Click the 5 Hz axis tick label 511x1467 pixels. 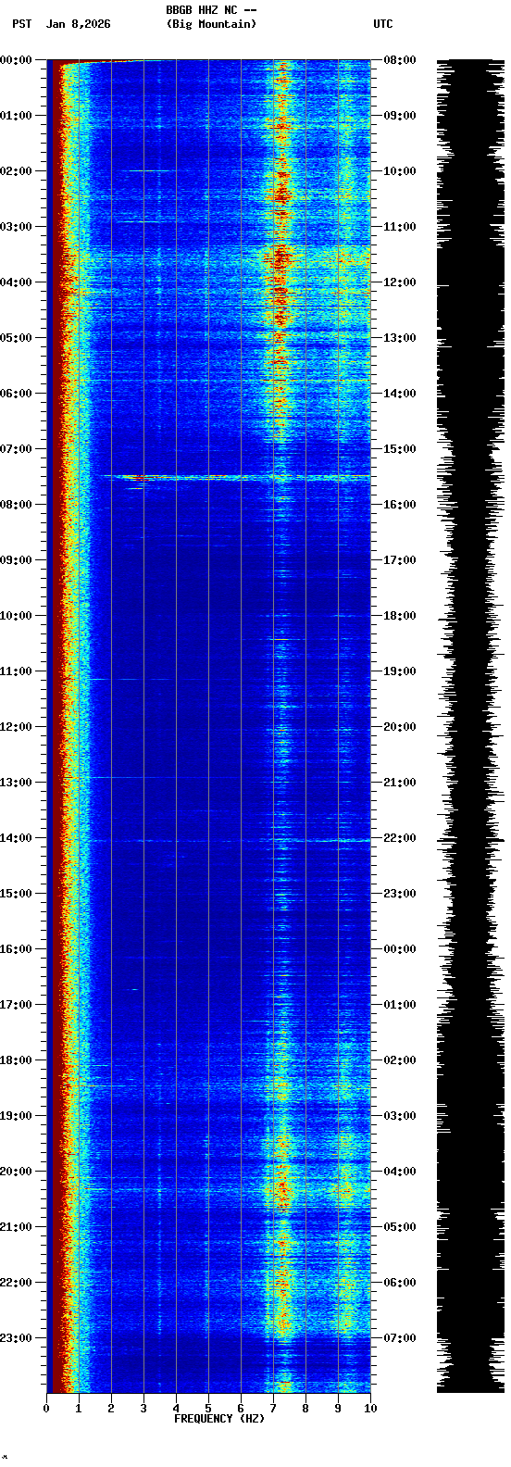208,1409
